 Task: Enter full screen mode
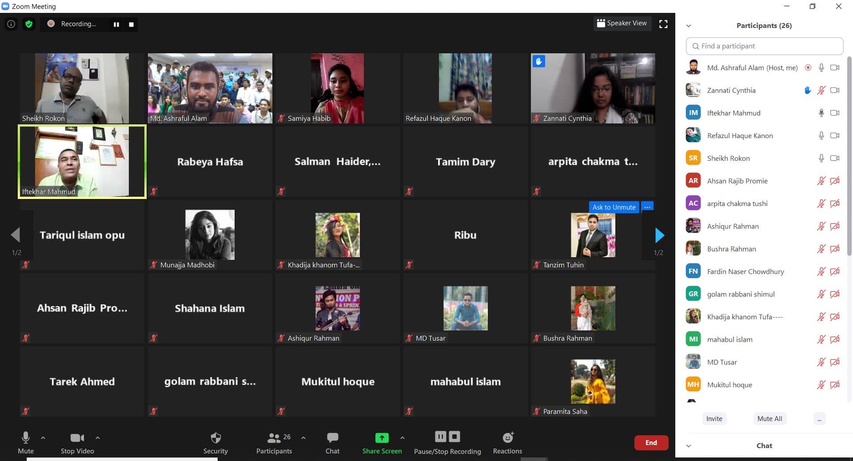(x=663, y=24)
